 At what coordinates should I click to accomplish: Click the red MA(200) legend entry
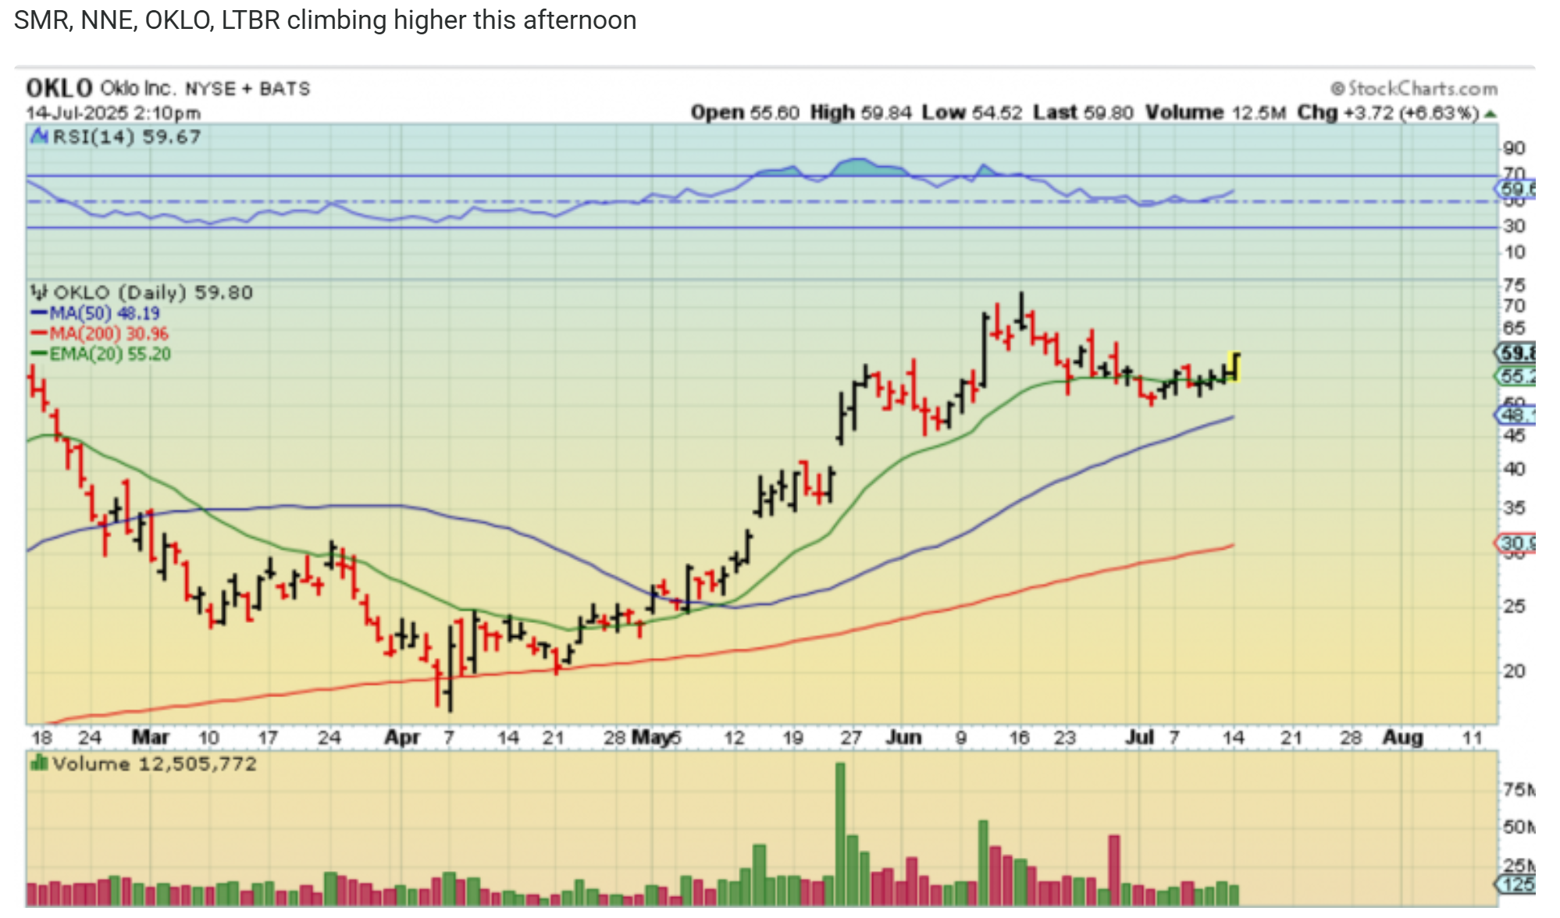[x=100, y=334]
